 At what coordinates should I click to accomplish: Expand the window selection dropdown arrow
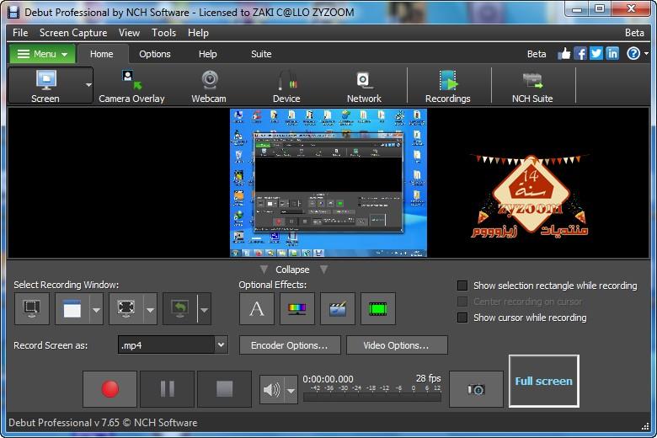coord(96,310)
